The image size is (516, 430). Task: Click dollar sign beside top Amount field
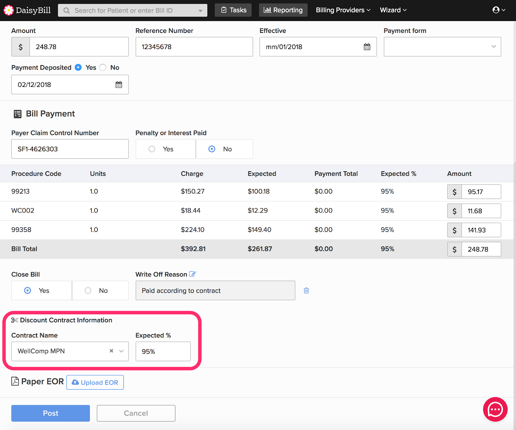(x=21, y=47)
